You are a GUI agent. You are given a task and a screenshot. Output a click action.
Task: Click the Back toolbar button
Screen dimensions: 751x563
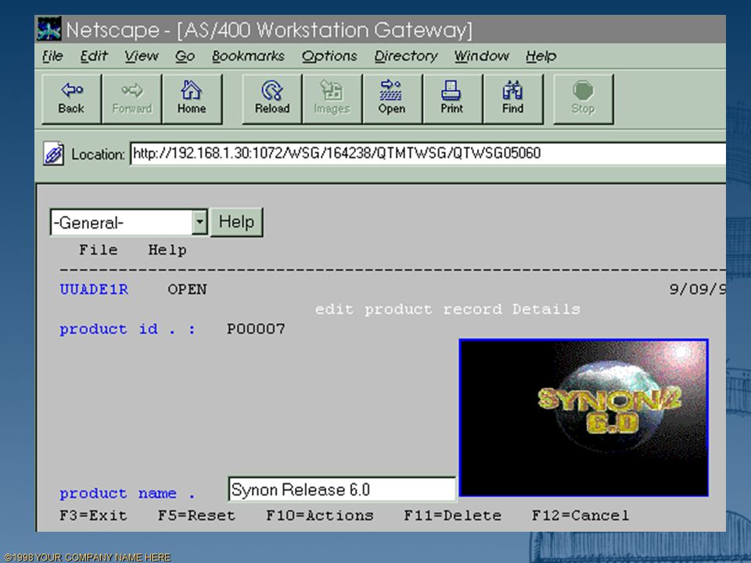[x=71, y=99]
